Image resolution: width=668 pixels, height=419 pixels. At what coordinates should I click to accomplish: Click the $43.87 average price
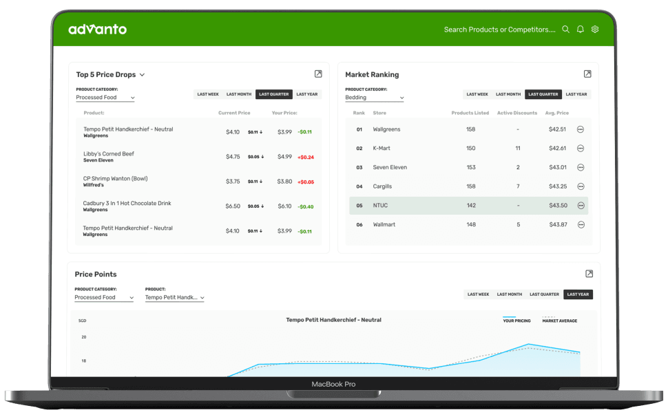(558, 224)
